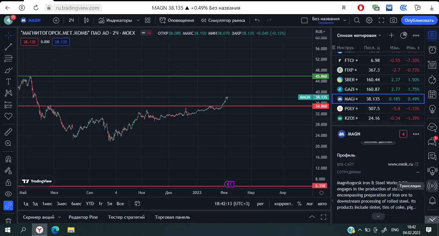Select the trend line drawing tool
Image resolution: width=439 pixels, height=236 pixels.
point(8,47)
